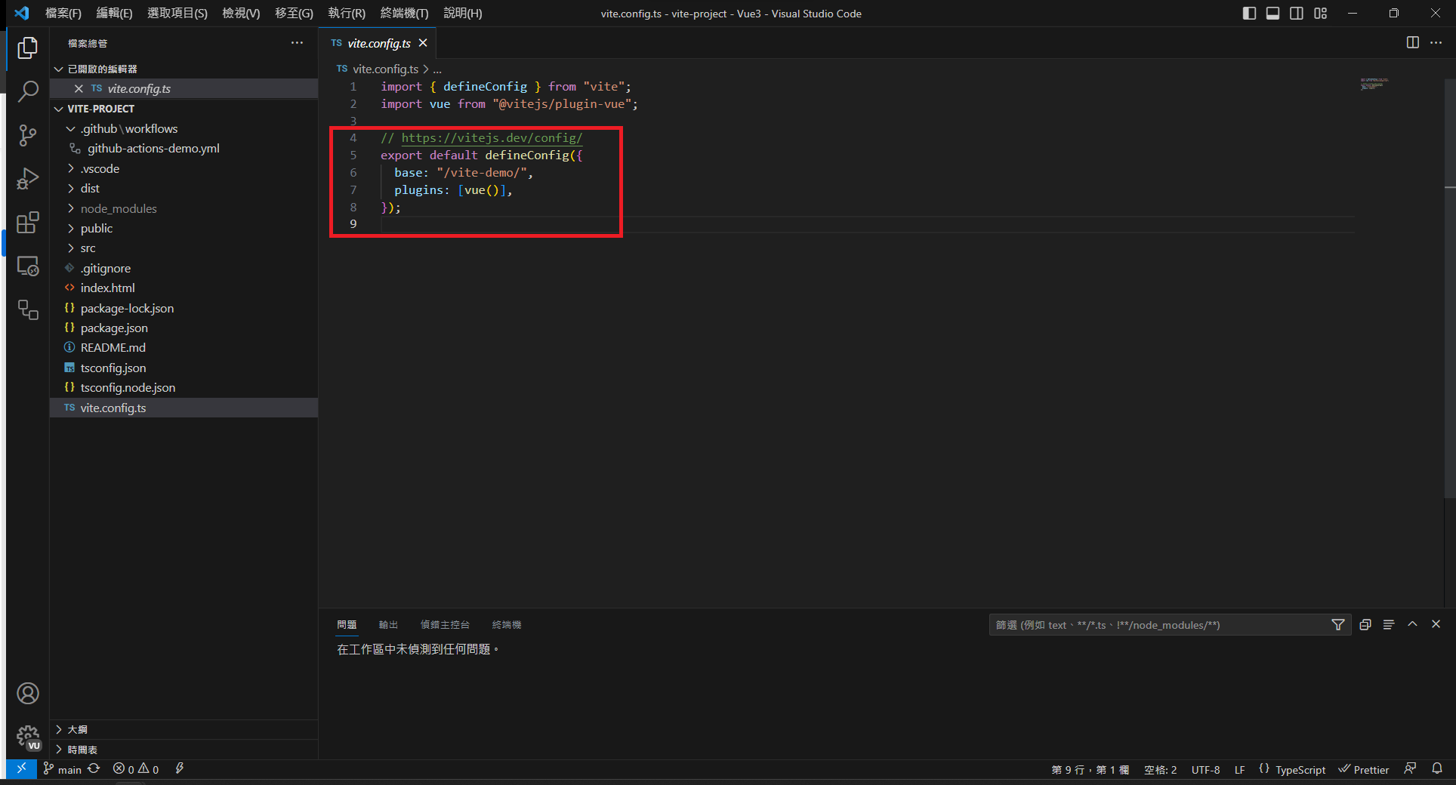
Task: Toggle bottom panel visibility
Action: [x=1273, y=14]
